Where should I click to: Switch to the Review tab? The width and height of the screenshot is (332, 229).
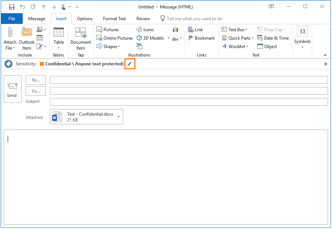point(143,19)
